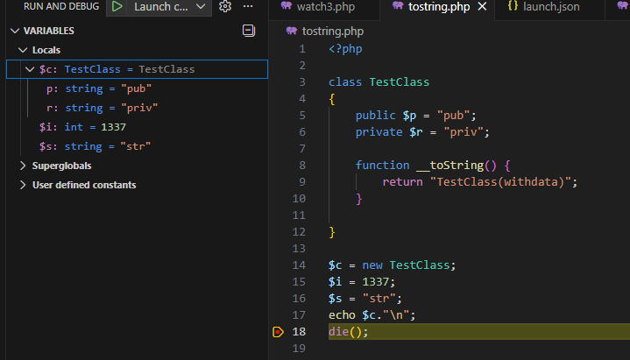Select the $s string "str" variable
Image resolution: width=630 pixels, height=360 pixels.
coord(96,146)
